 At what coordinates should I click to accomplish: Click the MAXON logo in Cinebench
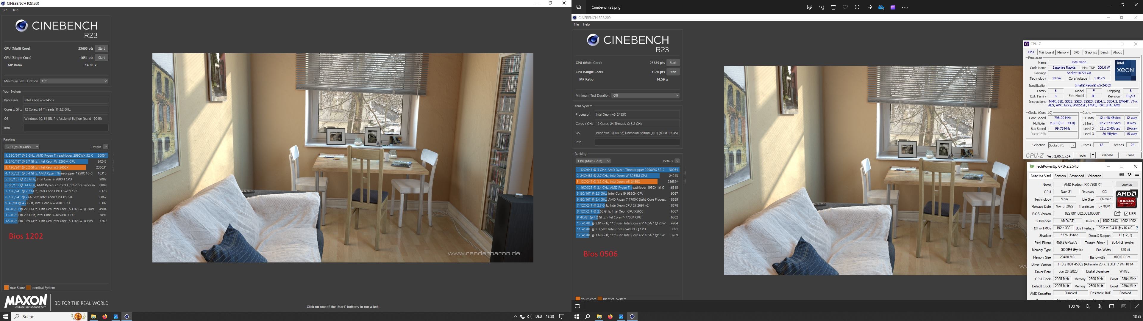26,301
